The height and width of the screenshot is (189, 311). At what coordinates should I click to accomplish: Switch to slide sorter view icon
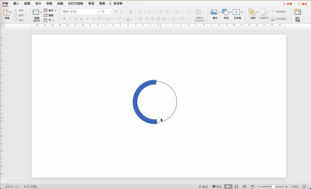coord(236,187)
